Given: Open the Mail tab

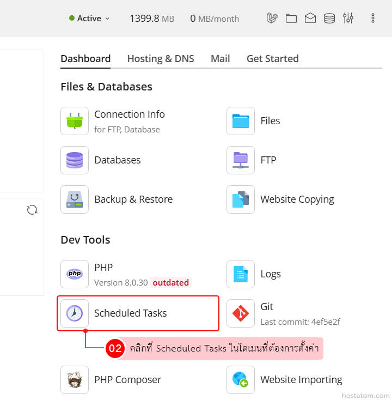Looking at the screenshot, I should (220, 59).
